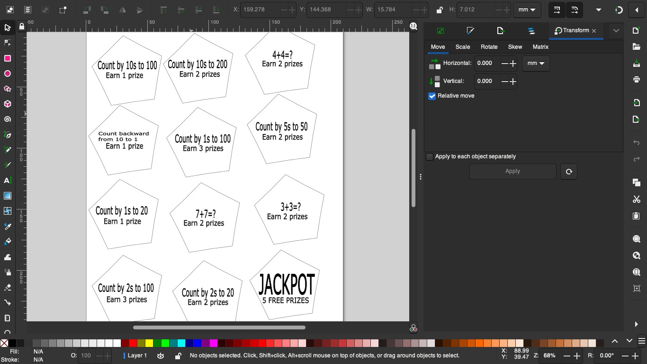
Task: Select the Spiral tool
Action: point(8,119)
